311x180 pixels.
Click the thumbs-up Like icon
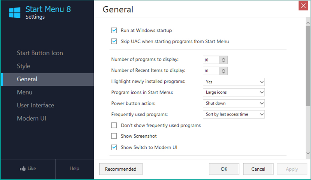(23, 168)
